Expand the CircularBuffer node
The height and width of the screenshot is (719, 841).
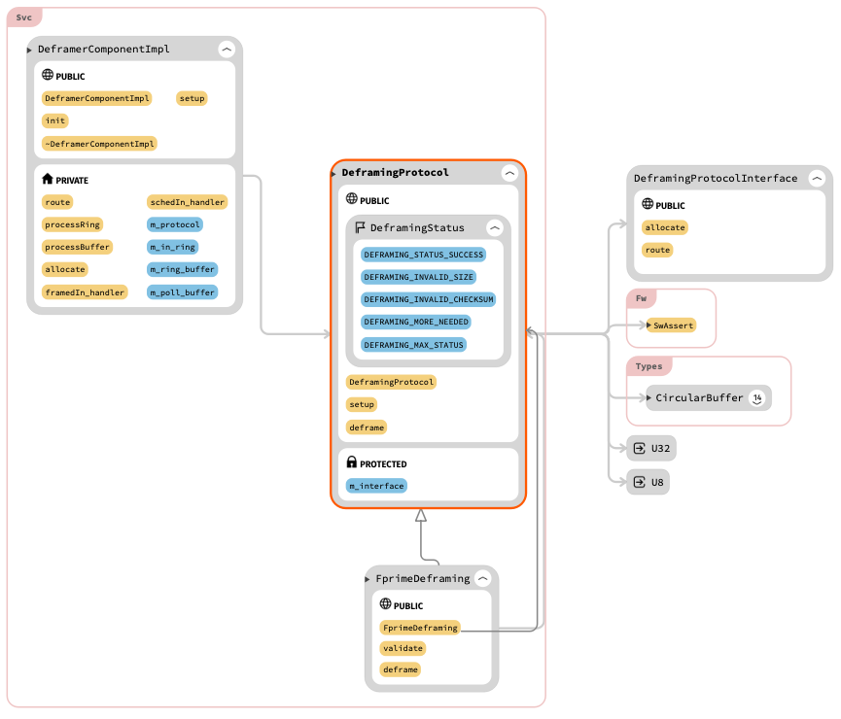(648, 397)
